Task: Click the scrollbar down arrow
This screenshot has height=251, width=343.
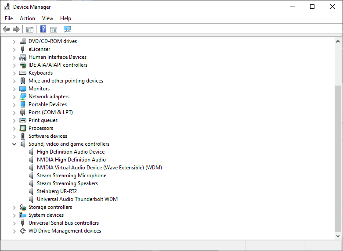Action: (x=338, y=236)
